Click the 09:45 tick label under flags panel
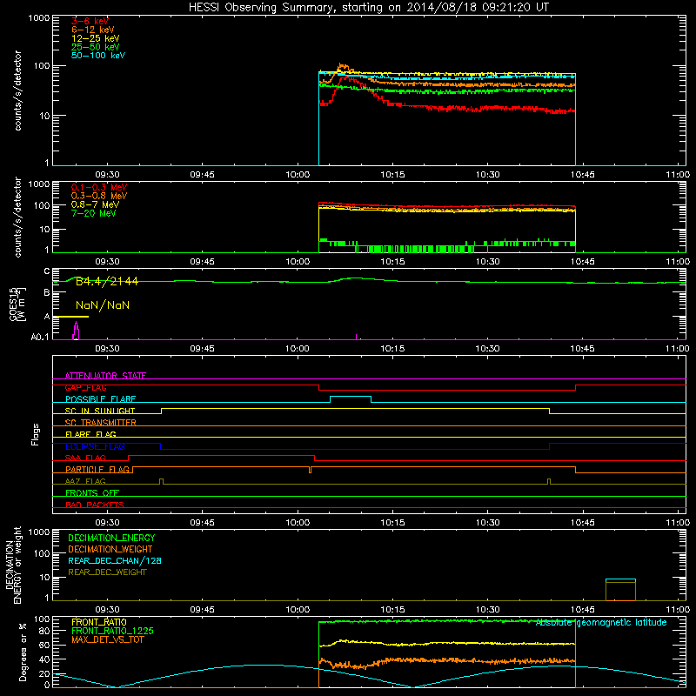The height and width of the screenshot is (696, 696). pos(203,523)
